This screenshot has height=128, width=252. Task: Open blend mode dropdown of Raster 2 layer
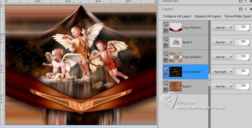point(222,42)
